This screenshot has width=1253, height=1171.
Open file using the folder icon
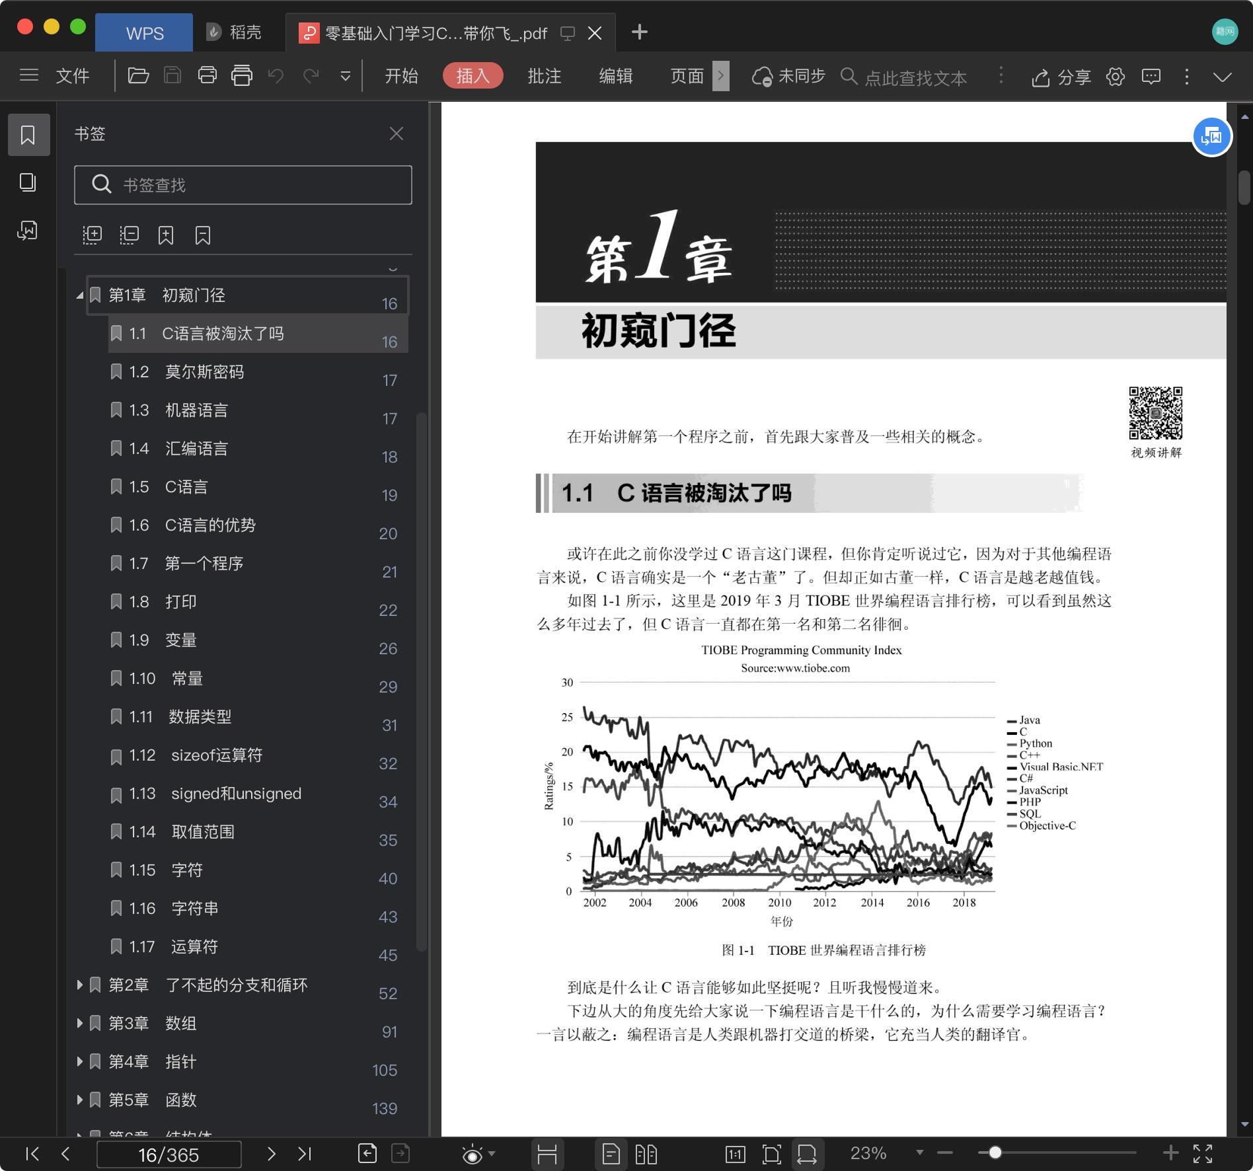[x=138, y=76]
